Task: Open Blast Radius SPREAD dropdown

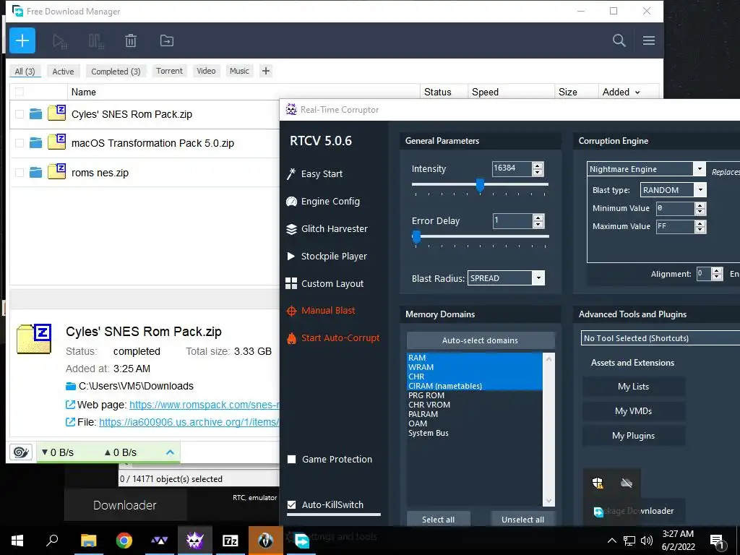Action: pos(538,278)
